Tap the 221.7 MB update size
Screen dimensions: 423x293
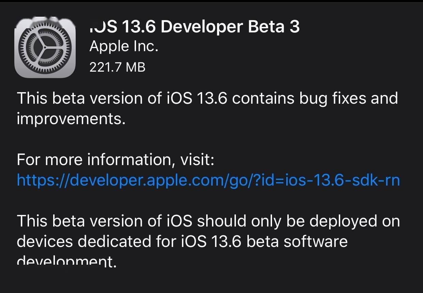tap(117, 67)
